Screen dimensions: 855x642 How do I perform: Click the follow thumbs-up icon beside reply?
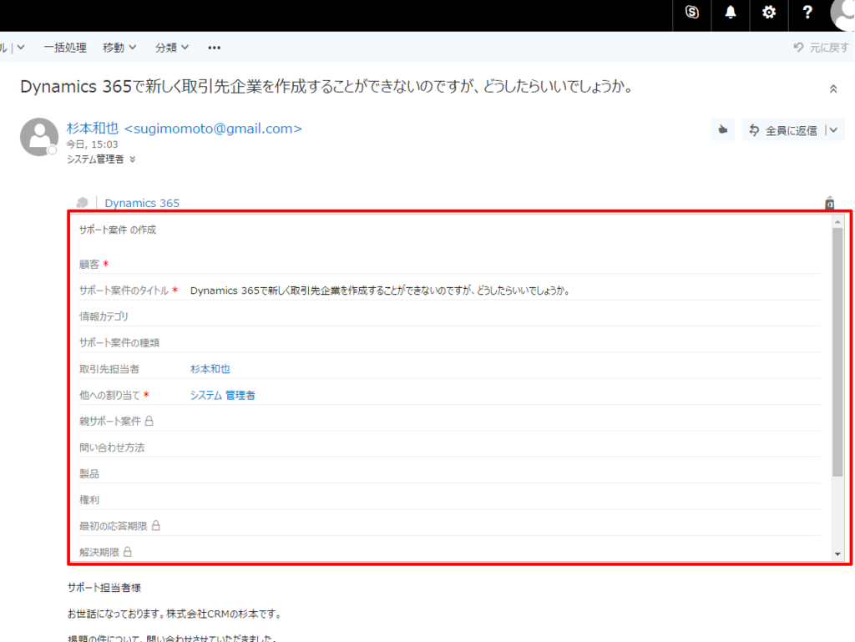(x=722, y=129)
